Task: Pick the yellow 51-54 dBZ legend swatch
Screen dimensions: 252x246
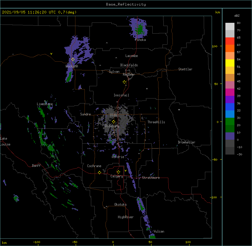Action: click(x=230, y=63)
